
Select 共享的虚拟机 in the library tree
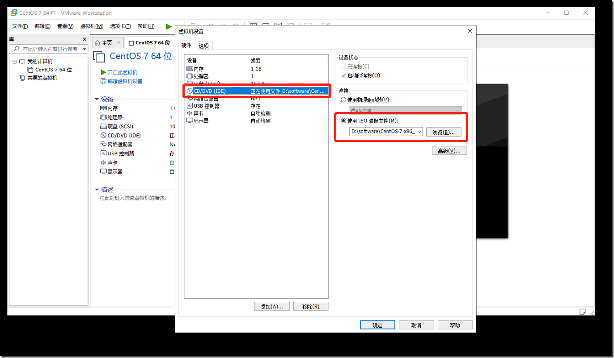pos(42,78)
